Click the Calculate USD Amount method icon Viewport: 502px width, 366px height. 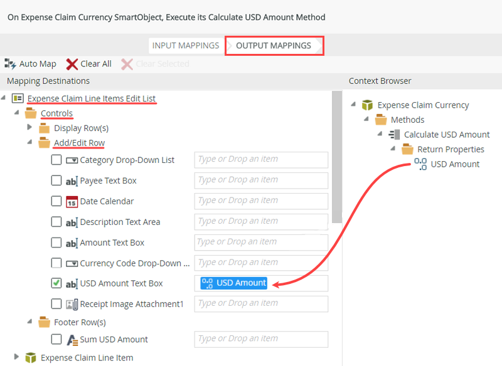click(x=394, y=135)
